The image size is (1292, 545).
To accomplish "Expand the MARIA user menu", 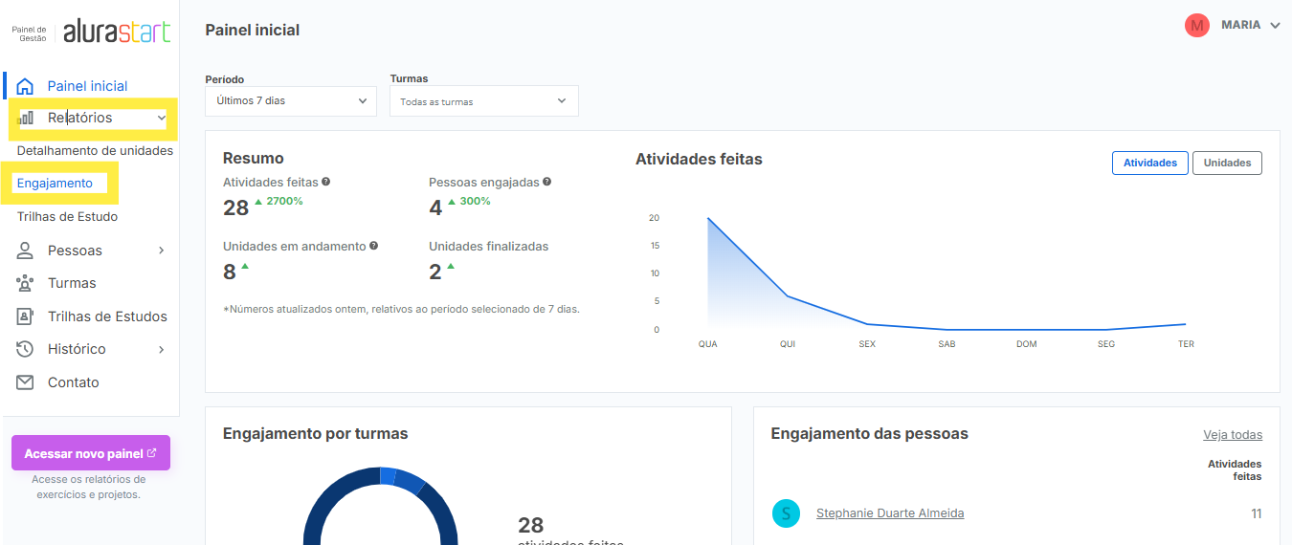I will pos(1274,26).
